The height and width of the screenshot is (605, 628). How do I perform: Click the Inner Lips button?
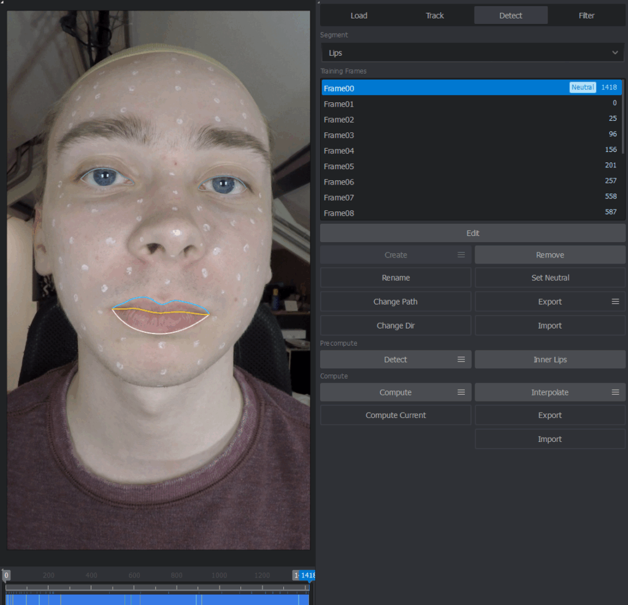pyautogui.click(x=550, y=360)
